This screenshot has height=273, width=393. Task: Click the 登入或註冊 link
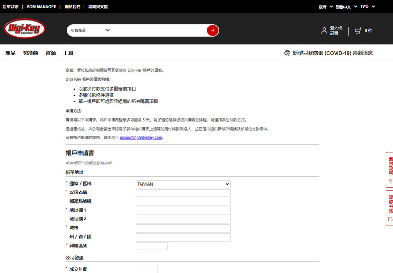336,30
